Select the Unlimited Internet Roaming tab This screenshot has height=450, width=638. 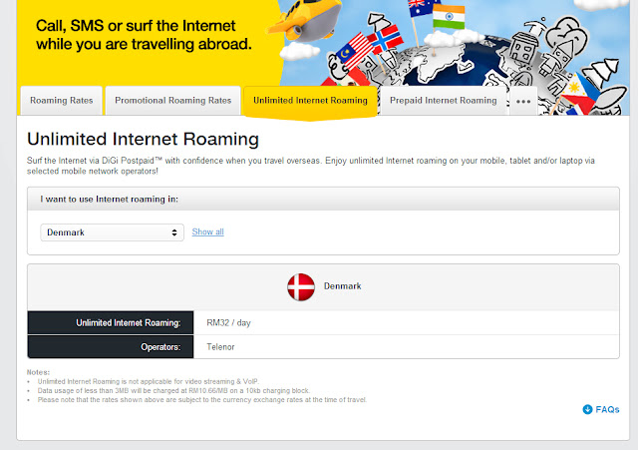point(310,102)
